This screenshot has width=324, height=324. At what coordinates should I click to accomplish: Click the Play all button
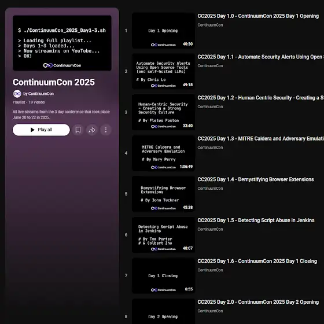(x=41, y=130)
